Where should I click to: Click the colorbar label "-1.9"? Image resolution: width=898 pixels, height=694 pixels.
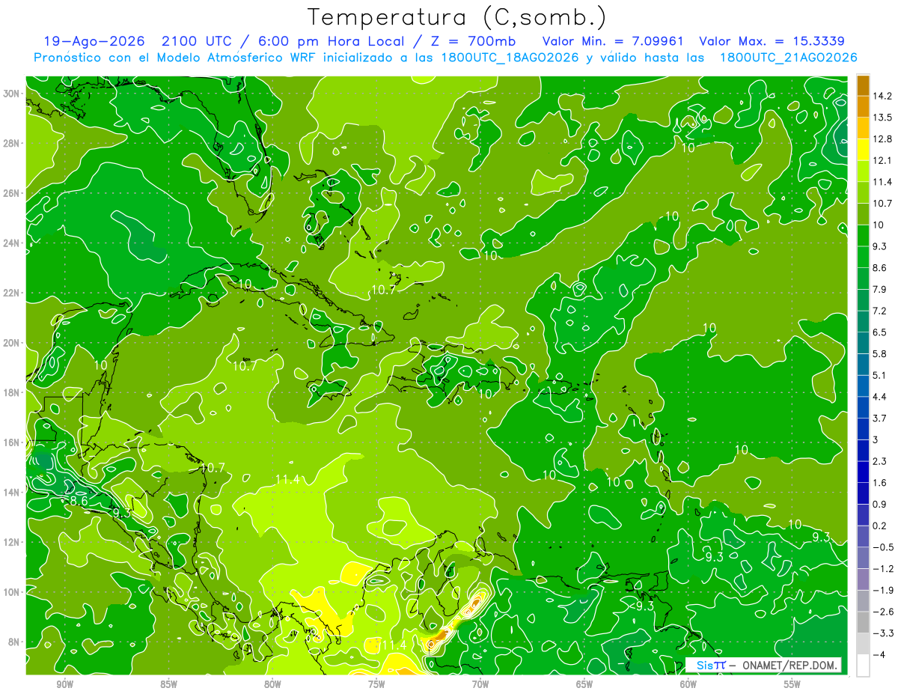882,590
